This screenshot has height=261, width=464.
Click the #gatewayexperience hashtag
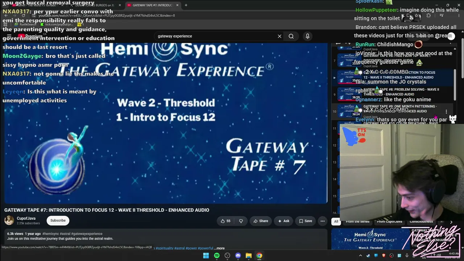[87, 234]
